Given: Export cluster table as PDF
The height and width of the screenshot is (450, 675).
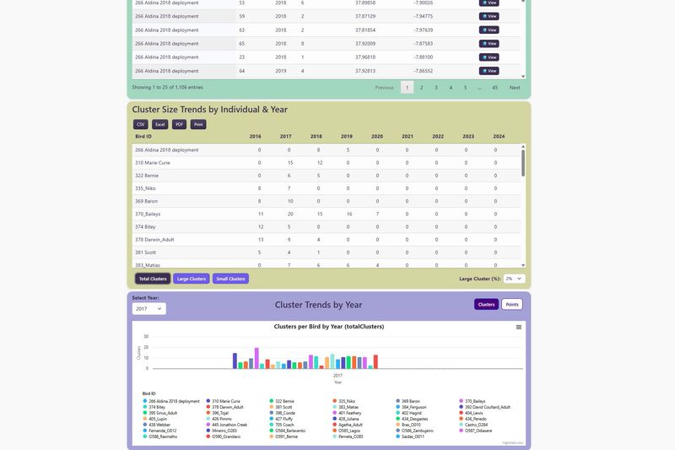Looking at the screenshot, I should click(x=179, y=124).
